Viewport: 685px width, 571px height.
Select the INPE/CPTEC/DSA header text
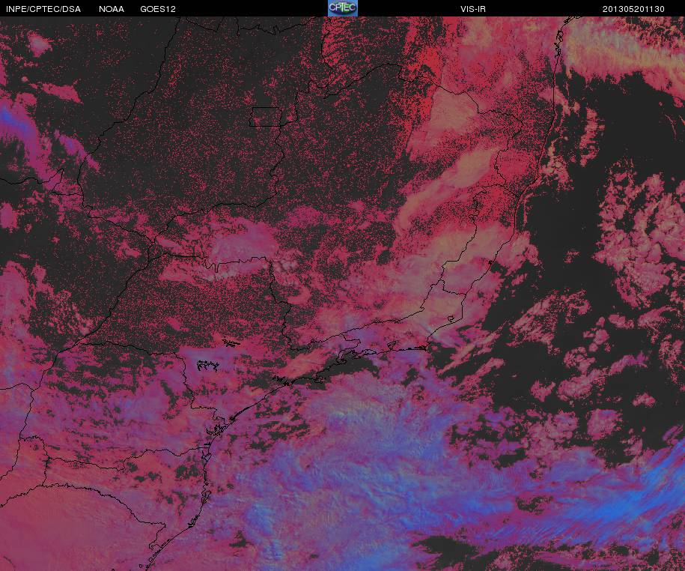(43, 9)
